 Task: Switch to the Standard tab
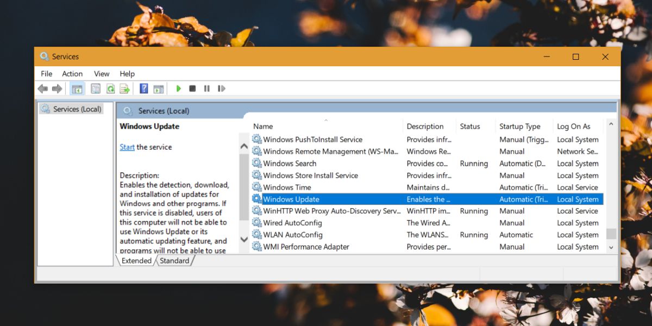[174, 261]
